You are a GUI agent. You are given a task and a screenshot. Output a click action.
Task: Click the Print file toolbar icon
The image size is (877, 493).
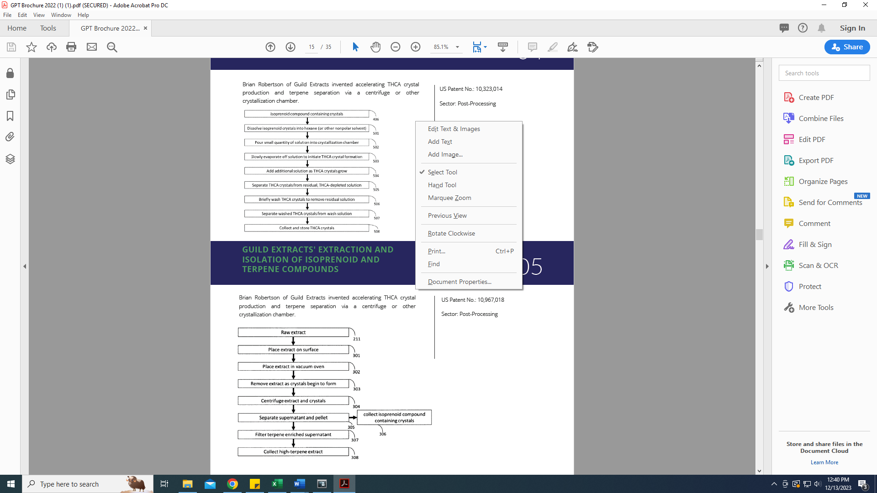(x=71, y=47)
